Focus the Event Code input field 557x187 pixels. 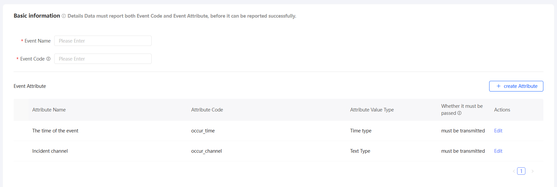click(103, 59)
